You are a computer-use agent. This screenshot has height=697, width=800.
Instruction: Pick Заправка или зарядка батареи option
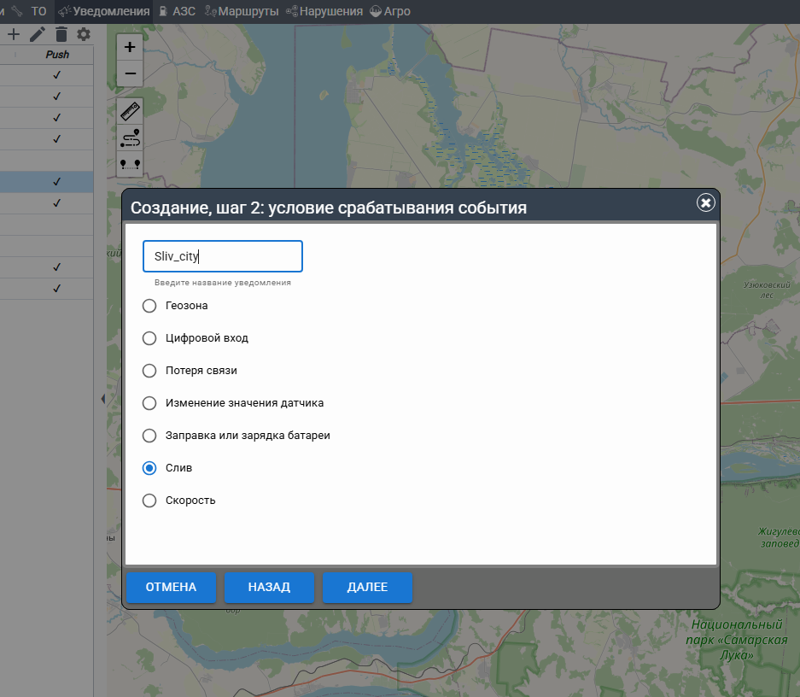click(x=149, y=436)
